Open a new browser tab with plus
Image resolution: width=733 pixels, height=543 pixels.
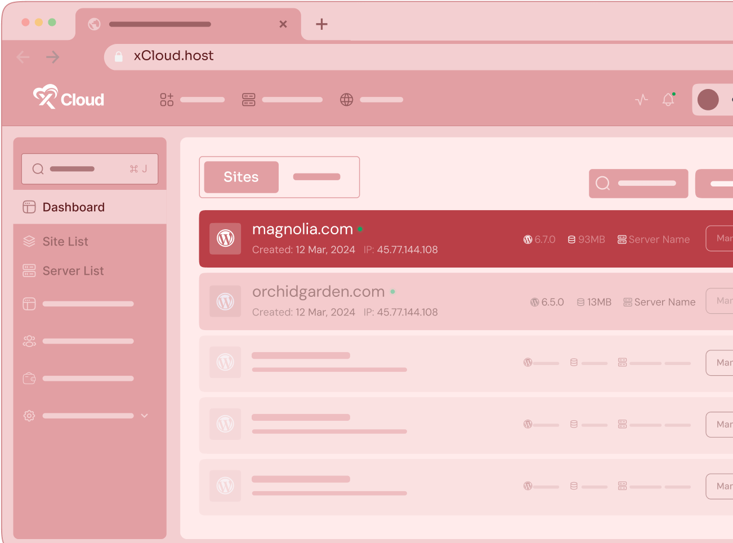point(321,24)
